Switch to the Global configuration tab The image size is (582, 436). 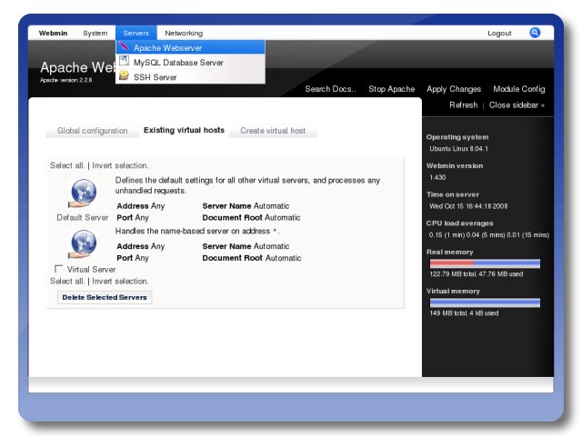(x=92, y=131)
